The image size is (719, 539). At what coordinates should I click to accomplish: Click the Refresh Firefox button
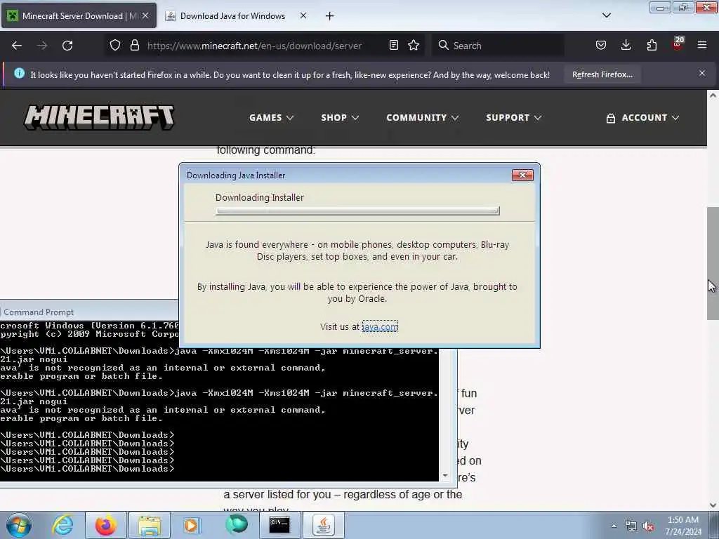pyautogui.click(x=602, y=74)
